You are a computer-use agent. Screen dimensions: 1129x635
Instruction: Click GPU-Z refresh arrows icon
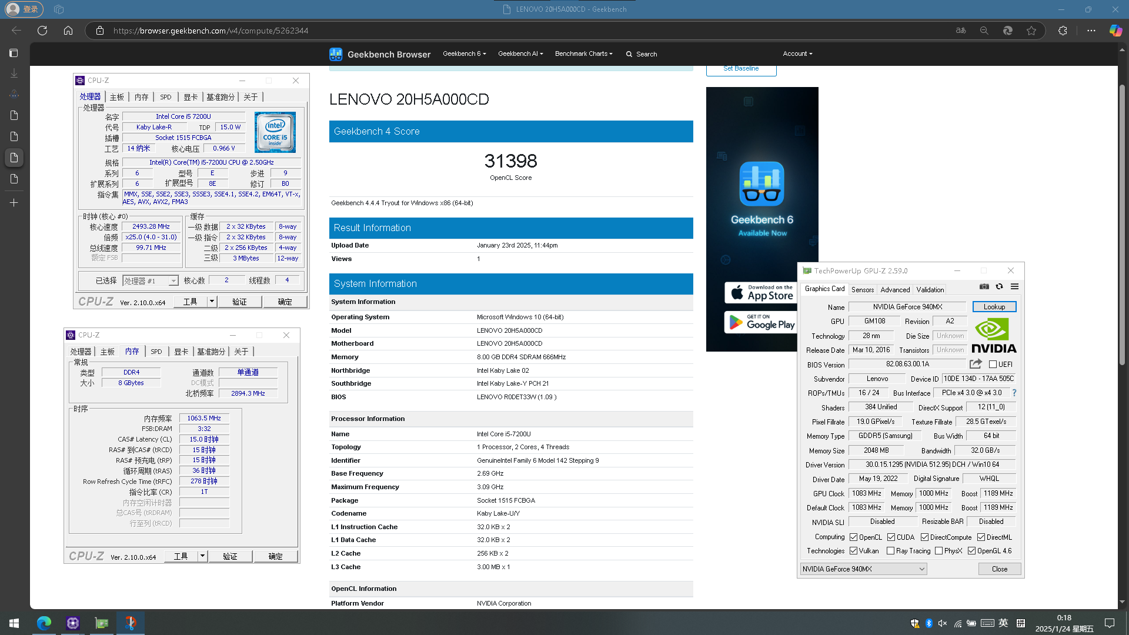[x=999, y=286]
